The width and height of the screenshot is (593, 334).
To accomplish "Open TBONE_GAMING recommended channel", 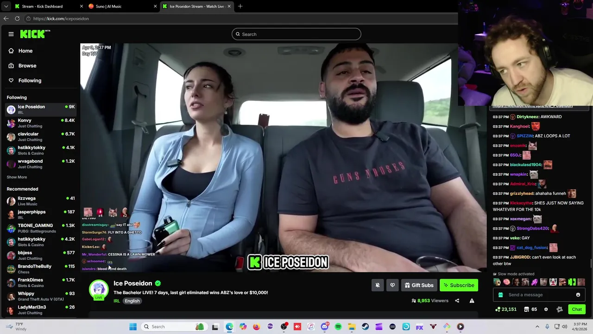I will pos(41,228).
